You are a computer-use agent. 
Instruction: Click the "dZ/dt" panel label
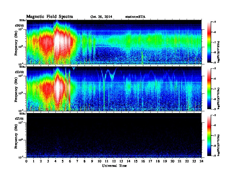[x=19, y=118]
